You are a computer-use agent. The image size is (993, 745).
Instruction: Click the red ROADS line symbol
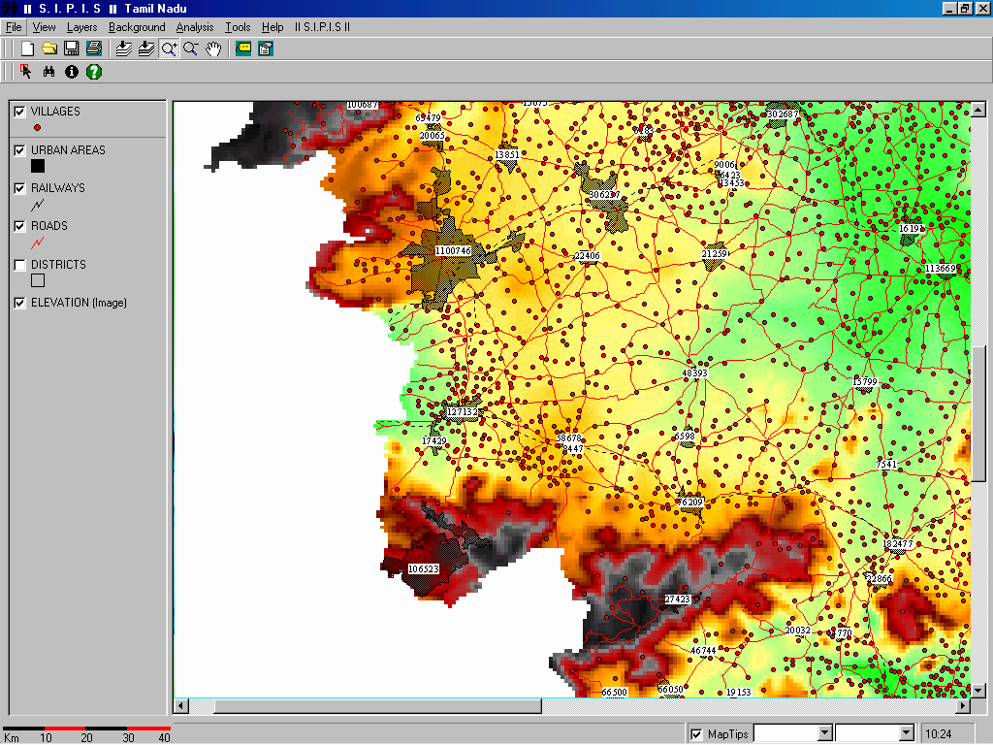(38, 243)
